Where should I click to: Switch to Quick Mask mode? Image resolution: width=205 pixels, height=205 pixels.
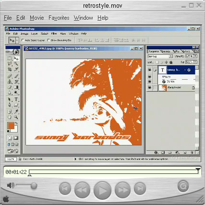16,138
